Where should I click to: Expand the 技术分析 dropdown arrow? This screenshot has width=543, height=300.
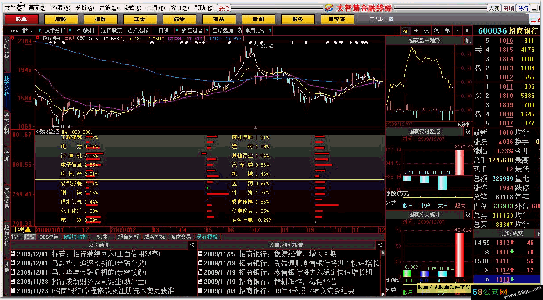point(69,31)
